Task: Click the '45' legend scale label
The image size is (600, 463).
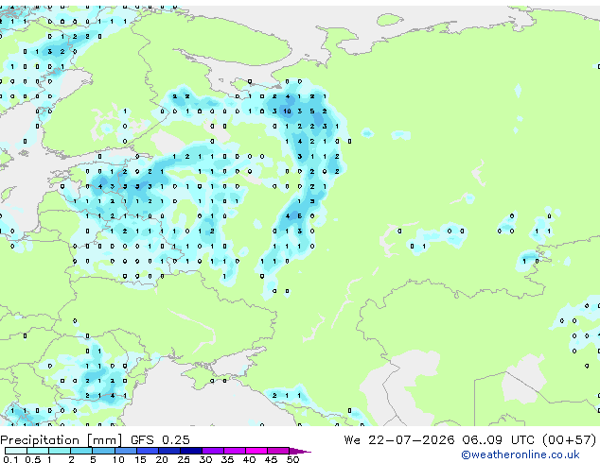Action: (x=271, y=459)
